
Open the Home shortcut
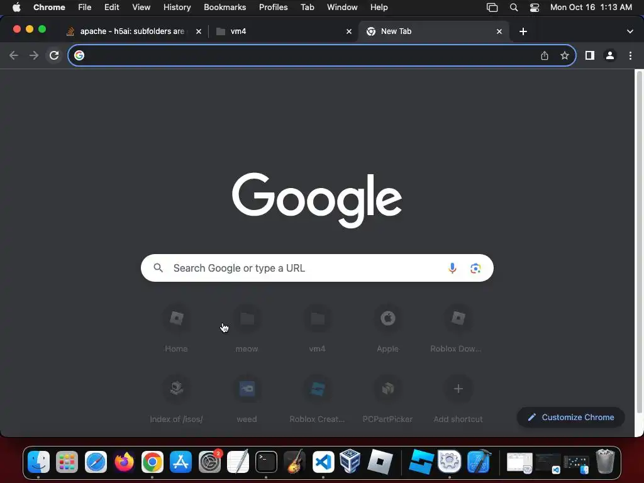point(176,328)
